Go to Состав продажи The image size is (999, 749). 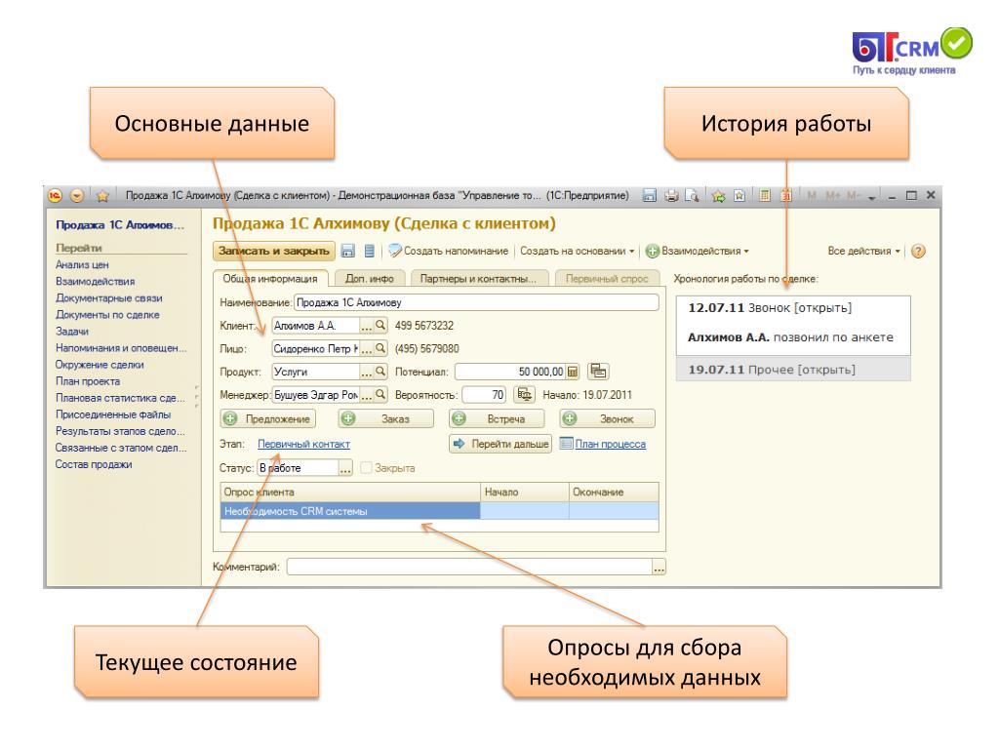coord(94,464)
